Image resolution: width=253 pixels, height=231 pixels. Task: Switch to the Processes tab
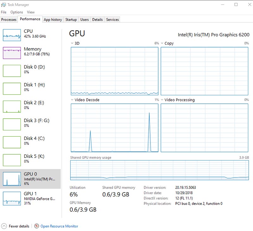point(9,20)
